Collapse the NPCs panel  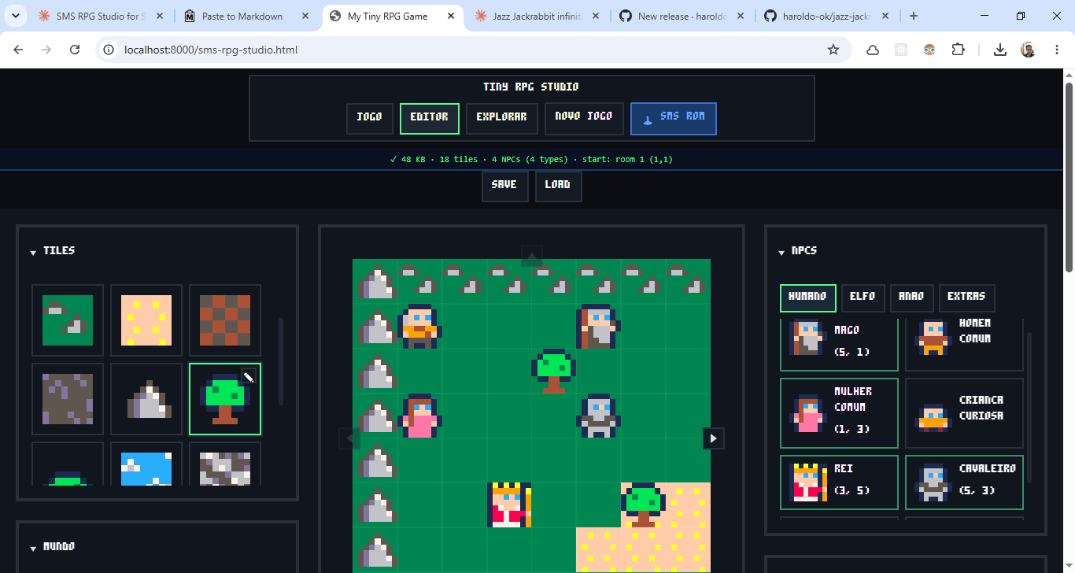click(x=781, y=252)
